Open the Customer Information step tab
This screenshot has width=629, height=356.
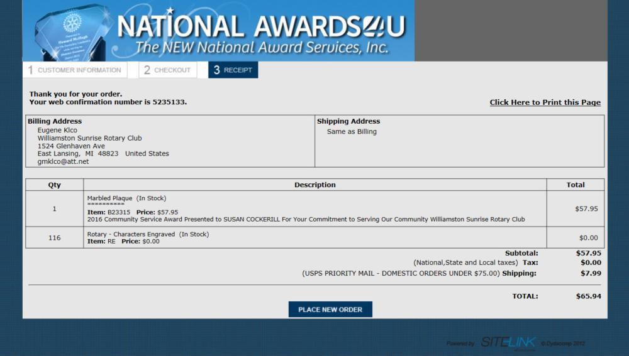(75, 70)
